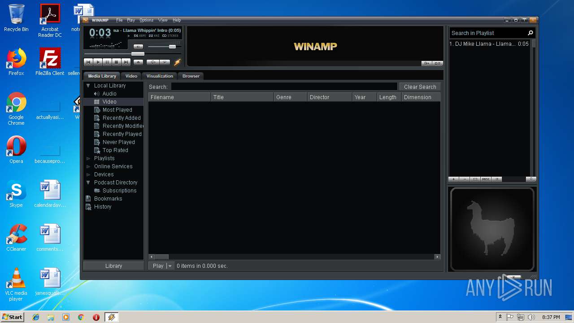Viewport: 574px width, 323px height.
Task: Sort by the Director column header
Action: tap(330, 97)
